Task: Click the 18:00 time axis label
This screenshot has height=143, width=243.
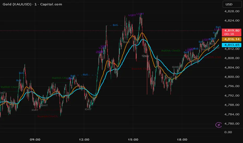Action: (x=182, y=140)
